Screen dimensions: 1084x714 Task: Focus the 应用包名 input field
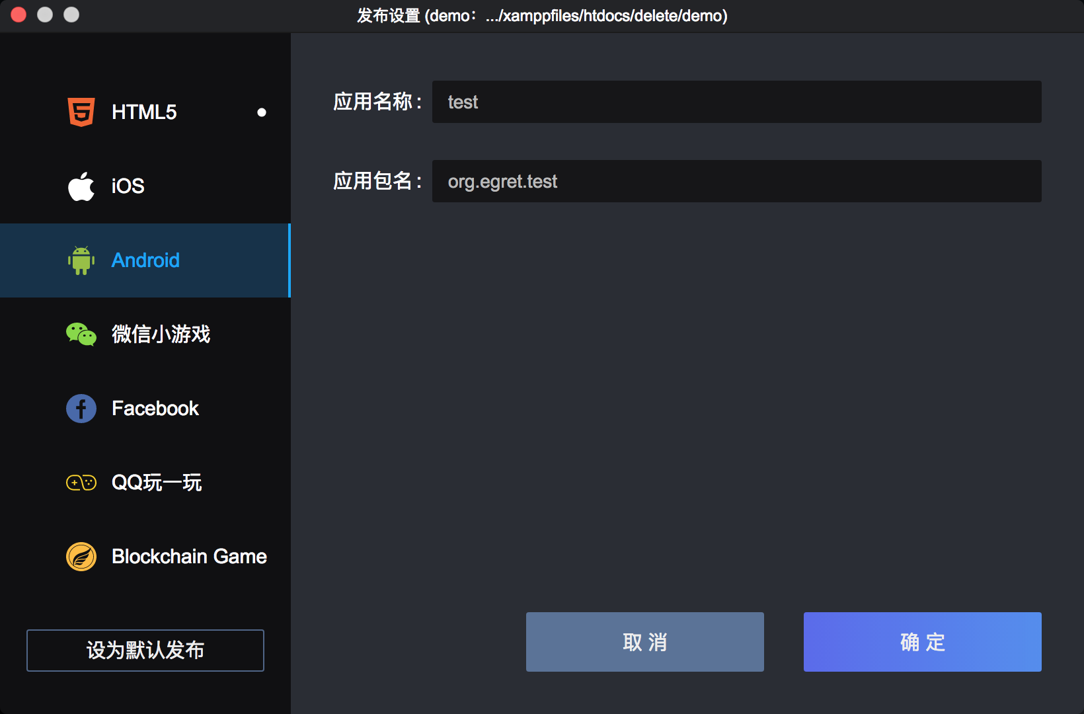pos(737,181)
